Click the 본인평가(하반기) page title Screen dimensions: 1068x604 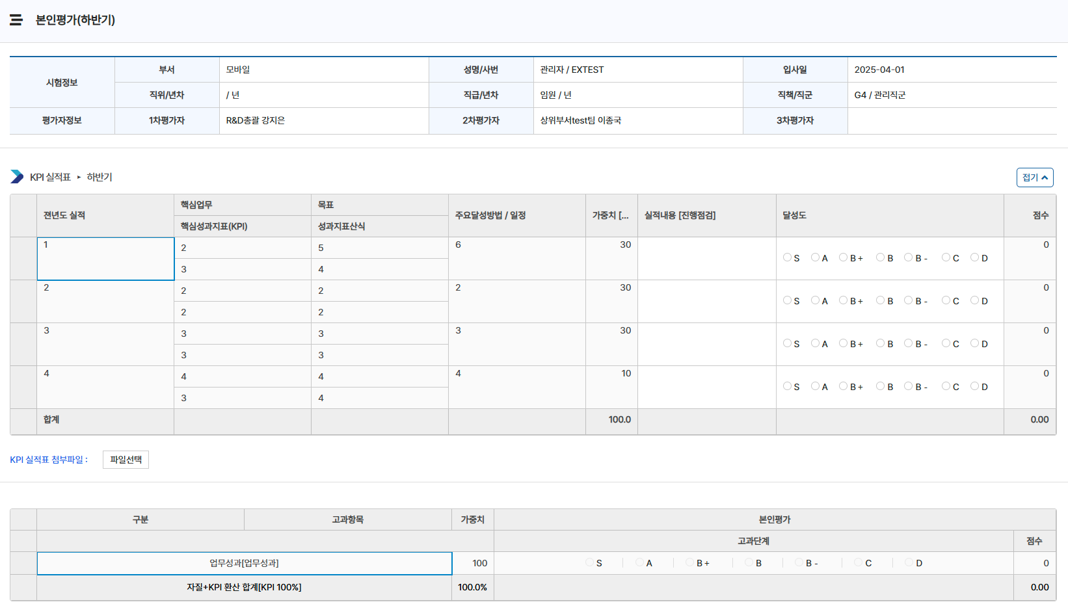point(75,20)
